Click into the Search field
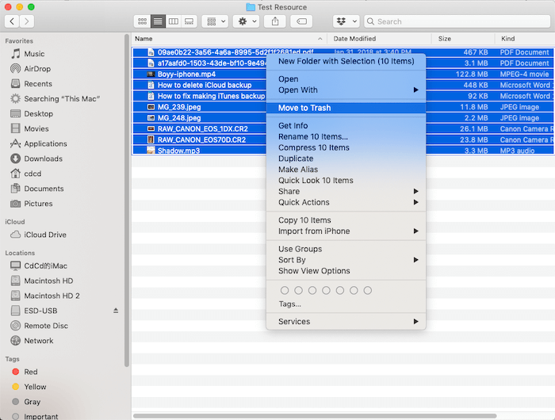Image resolution: width=555 pixels, height=420 pixels. [x=457, y=21]
